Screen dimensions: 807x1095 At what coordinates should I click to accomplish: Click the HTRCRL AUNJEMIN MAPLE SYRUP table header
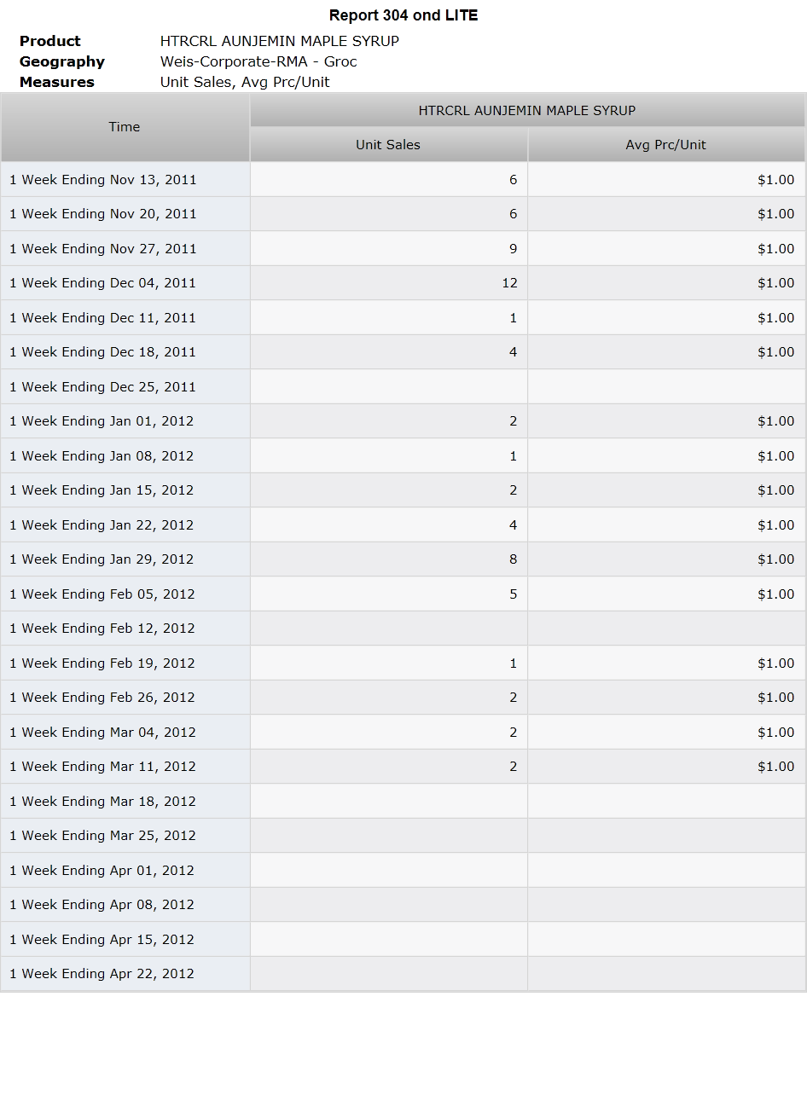point(527,110)
